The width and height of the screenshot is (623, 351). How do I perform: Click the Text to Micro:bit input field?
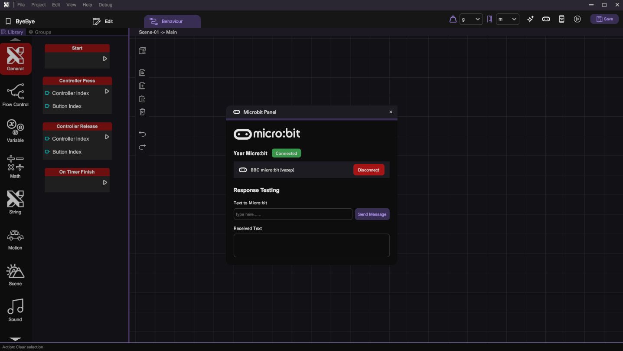293,214
